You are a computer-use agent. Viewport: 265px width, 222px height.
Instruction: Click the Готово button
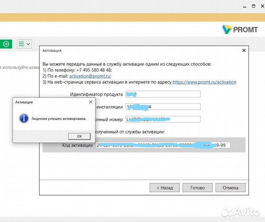point(198,187)
